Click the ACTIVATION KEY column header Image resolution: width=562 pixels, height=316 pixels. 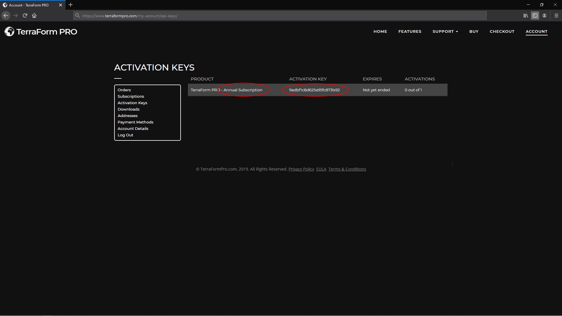pyautogui.click(x=308, y=79)
